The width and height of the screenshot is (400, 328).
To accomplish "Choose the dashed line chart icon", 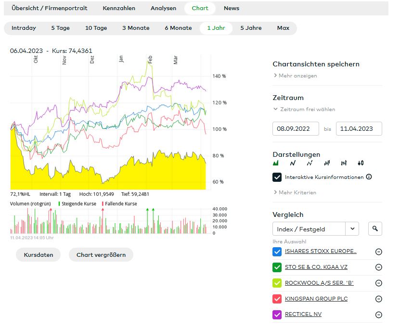I will 310,163.
